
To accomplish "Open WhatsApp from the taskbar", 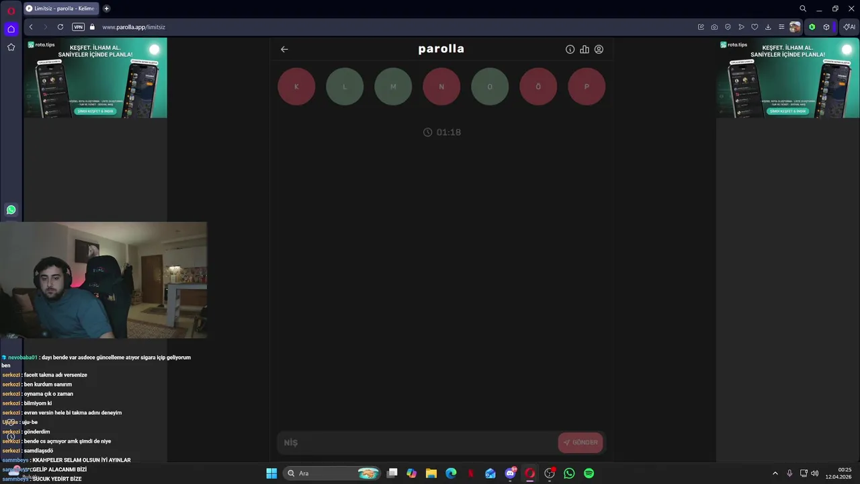I will (x=569, y=473).
